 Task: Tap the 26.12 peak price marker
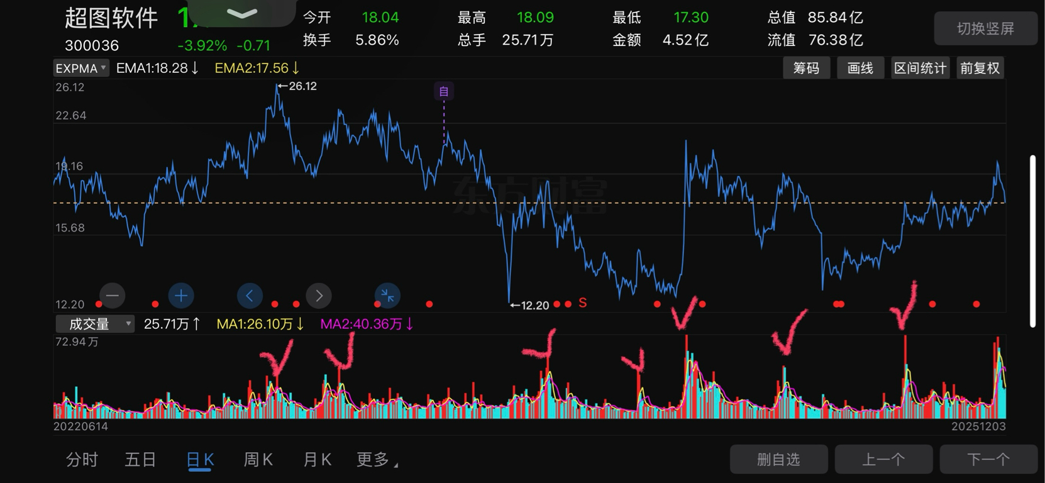point(297,86)
